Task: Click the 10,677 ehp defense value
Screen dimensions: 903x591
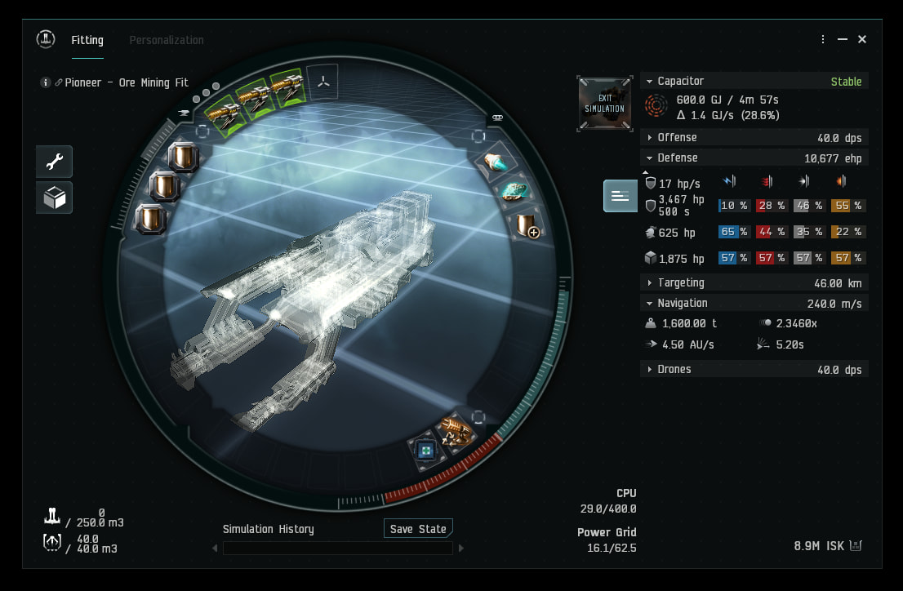Action: tap(833, 158)
